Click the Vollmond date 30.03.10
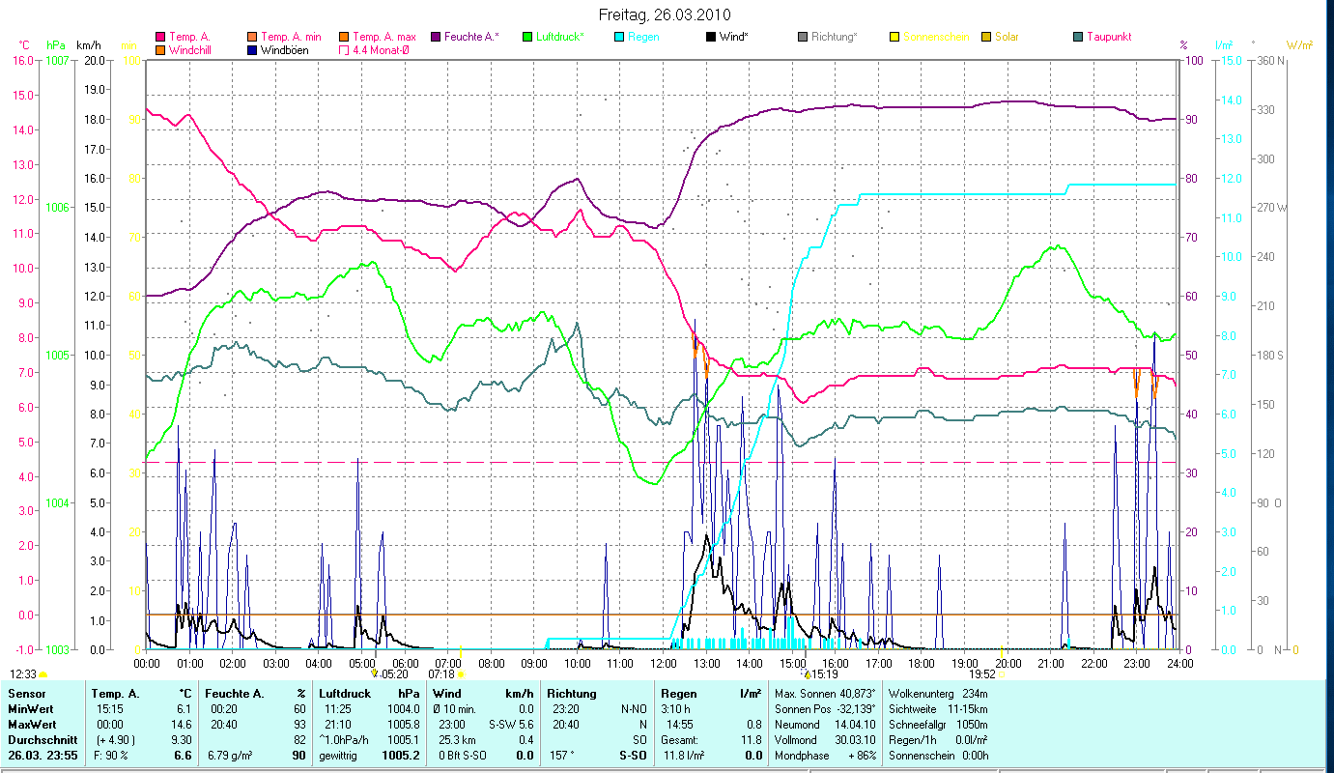Screen dimensions: 1334x773 pyautogui.click(x=825, y=739)
